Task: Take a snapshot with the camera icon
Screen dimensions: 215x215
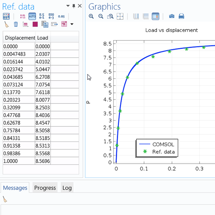Action: pos(172,16)
